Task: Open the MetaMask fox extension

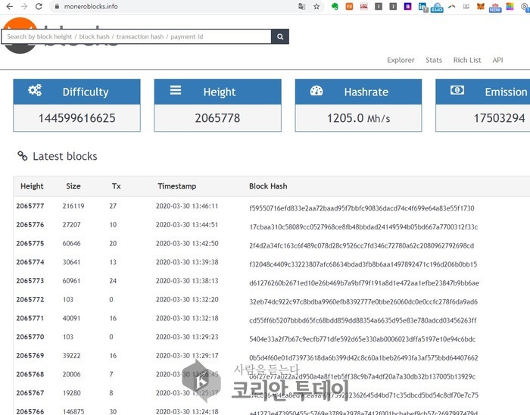Action: pos(480,6)
